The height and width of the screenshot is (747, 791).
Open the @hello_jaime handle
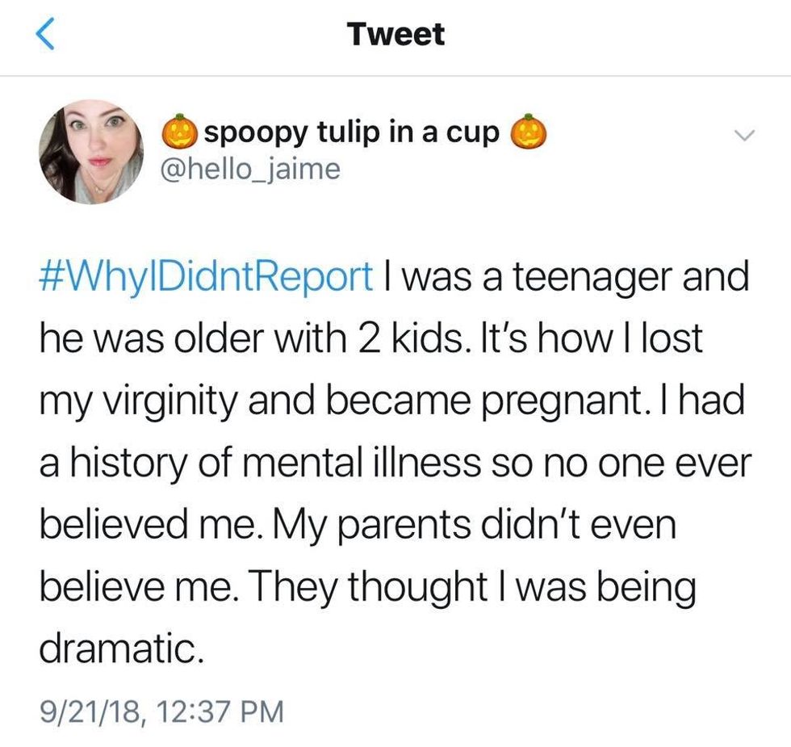coord(252,170)
